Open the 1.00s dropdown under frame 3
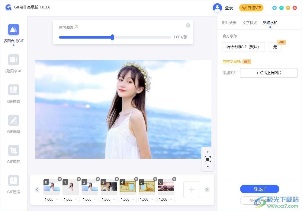 tap(109, 199)
